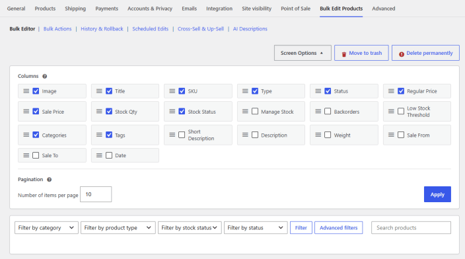Click the drag handle icon for SKU column
Viewport: 465px width, 259px height.
(x=172, y=91)
